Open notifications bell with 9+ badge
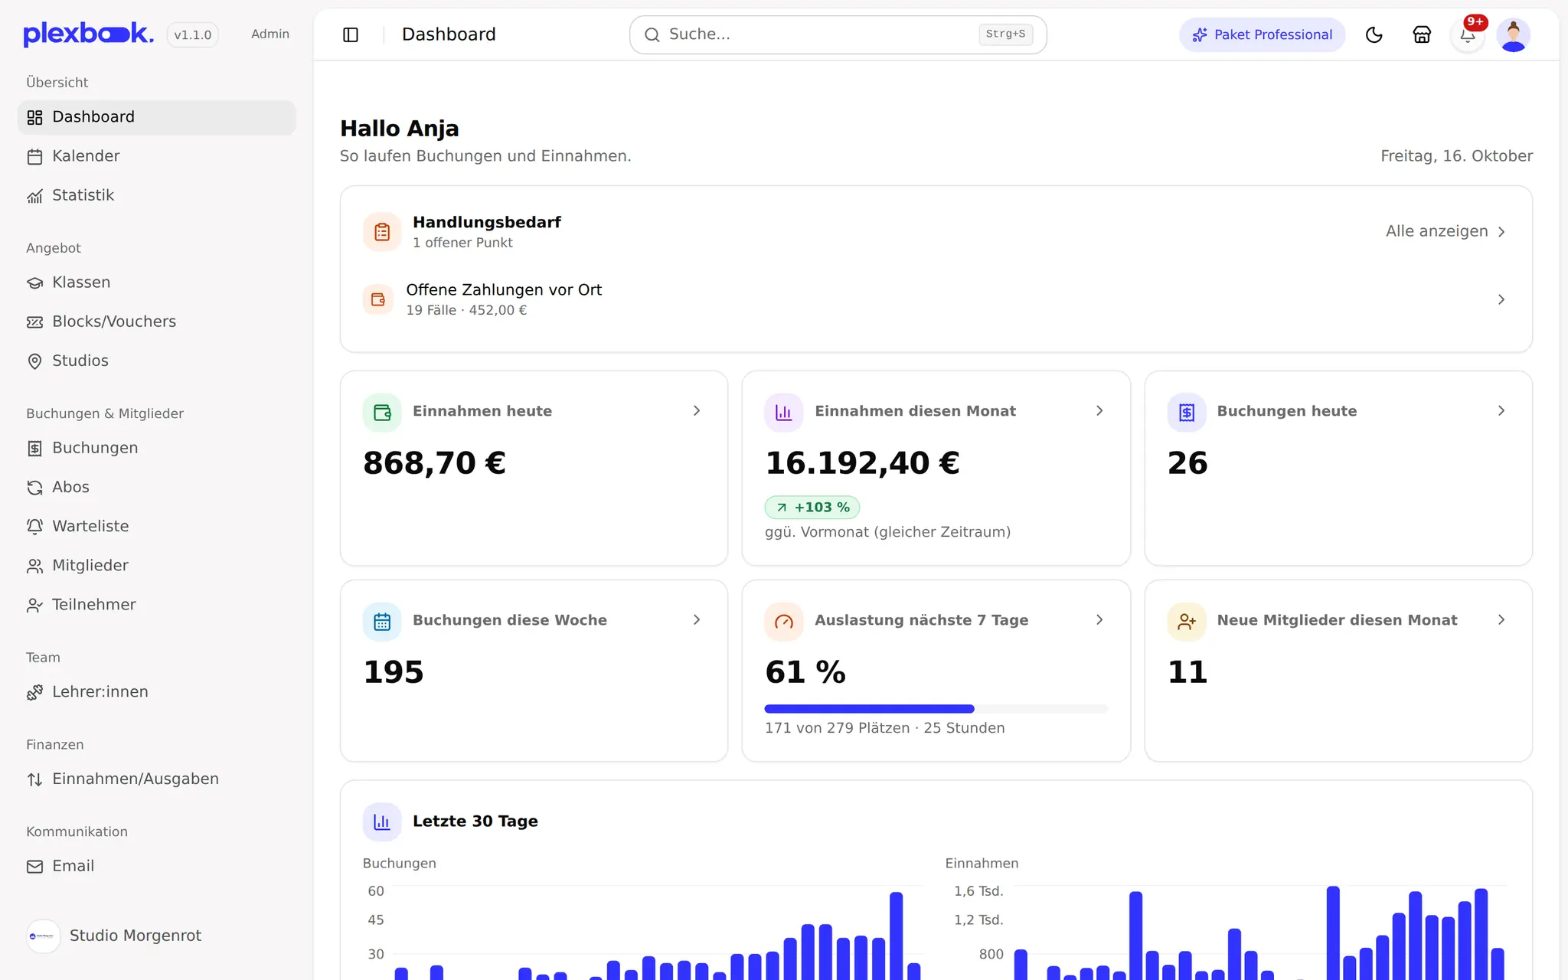This screenshot has width=1568, height=980. click(1468, 34)
